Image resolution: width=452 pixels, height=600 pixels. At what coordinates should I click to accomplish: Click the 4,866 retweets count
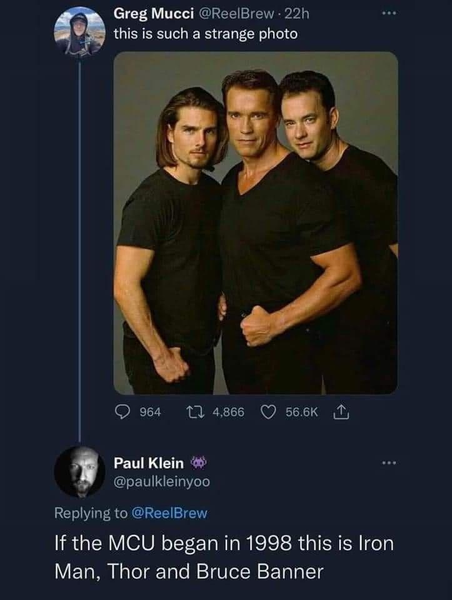coord(228,412)
